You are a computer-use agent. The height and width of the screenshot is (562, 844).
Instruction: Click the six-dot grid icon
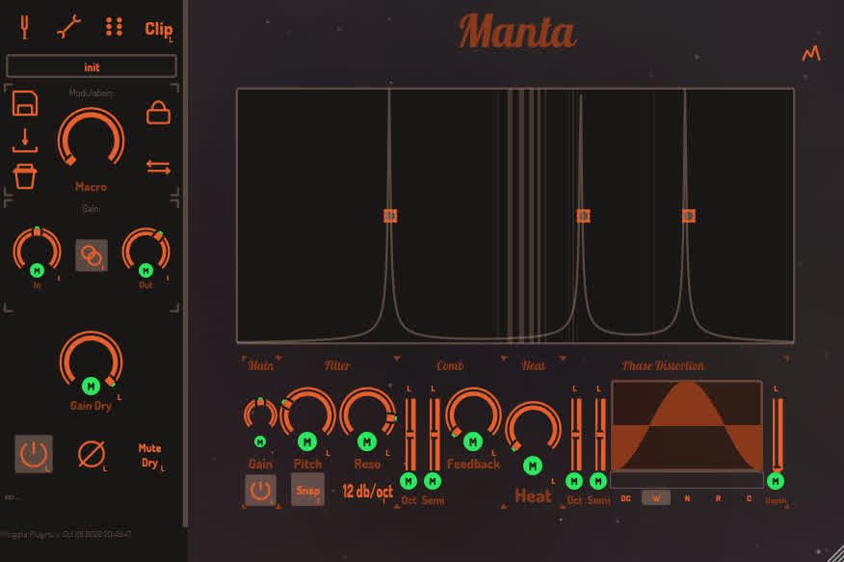click(x=114, y=27)
